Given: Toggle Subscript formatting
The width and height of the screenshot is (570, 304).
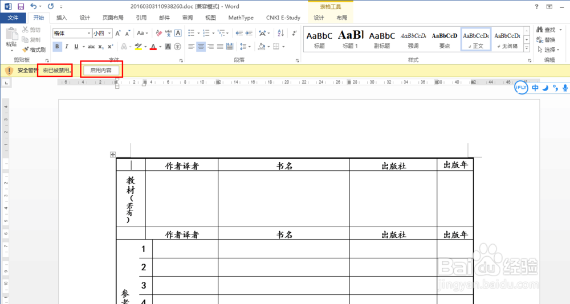Looking at the screenshot, I should (101, 47).
